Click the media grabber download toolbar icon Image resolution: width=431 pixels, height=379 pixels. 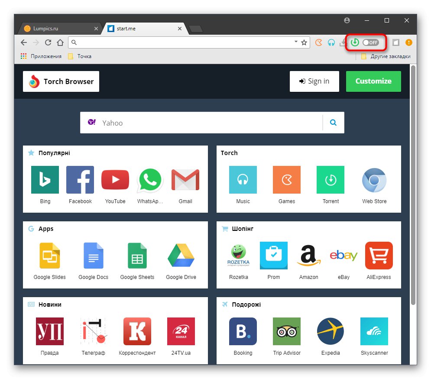coord(343,42)
